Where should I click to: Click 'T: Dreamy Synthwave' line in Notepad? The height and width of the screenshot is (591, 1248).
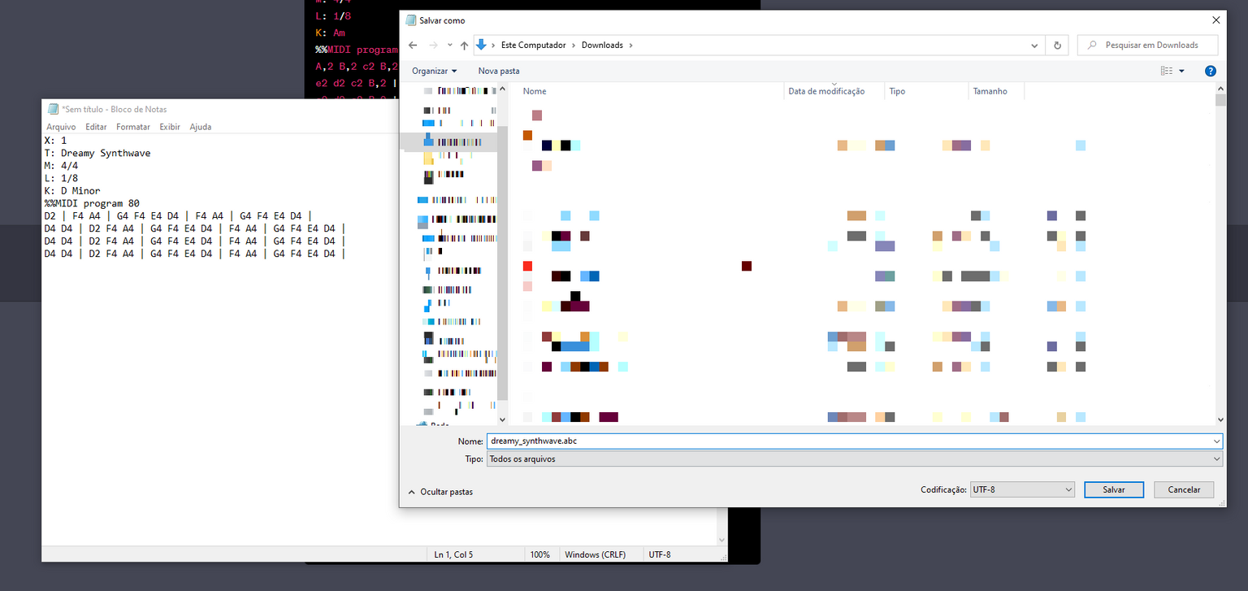click(97, 153)
